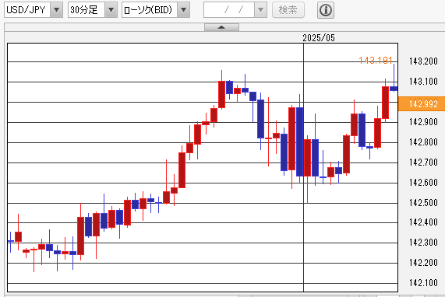
Task: Click the 2025/05 date label
Action: pos(319,37)
